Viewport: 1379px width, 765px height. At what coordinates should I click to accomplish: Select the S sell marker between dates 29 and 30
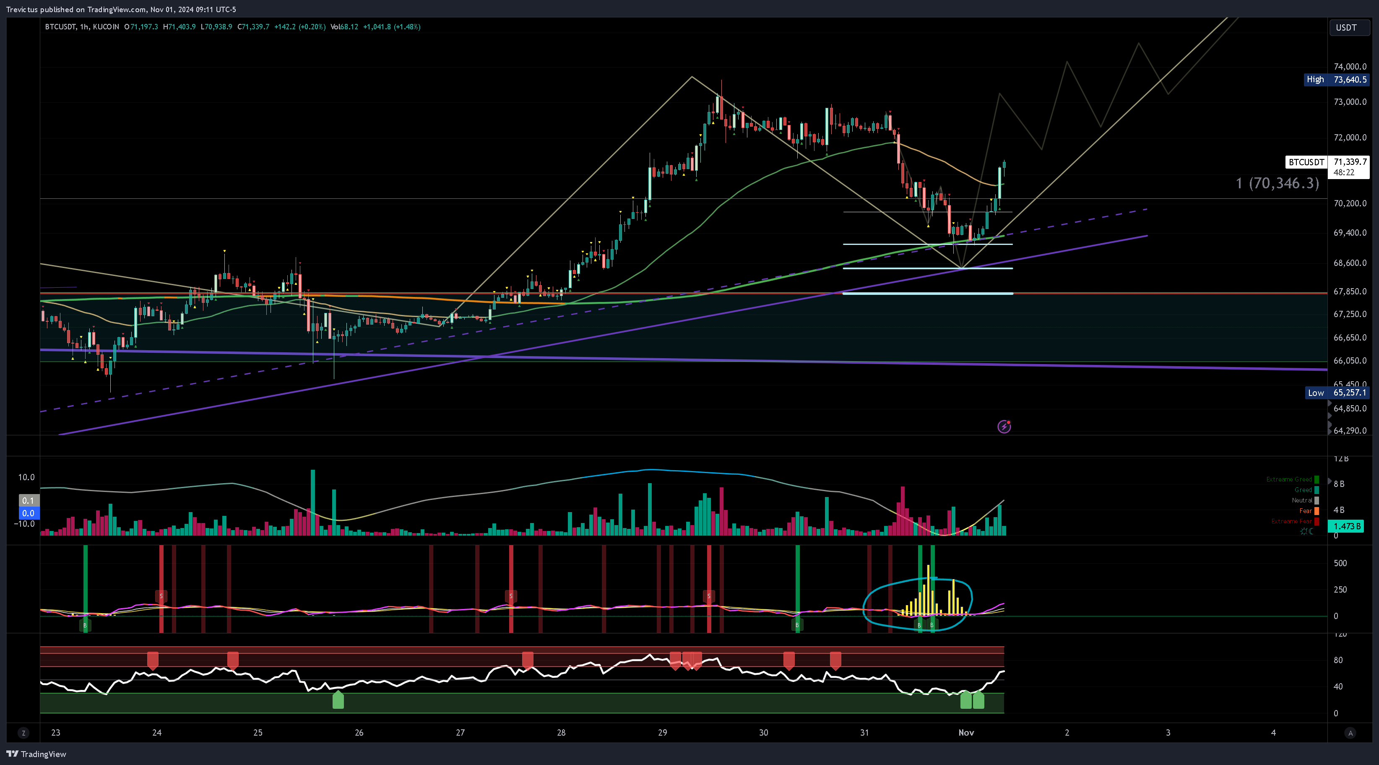coord(709,596)
